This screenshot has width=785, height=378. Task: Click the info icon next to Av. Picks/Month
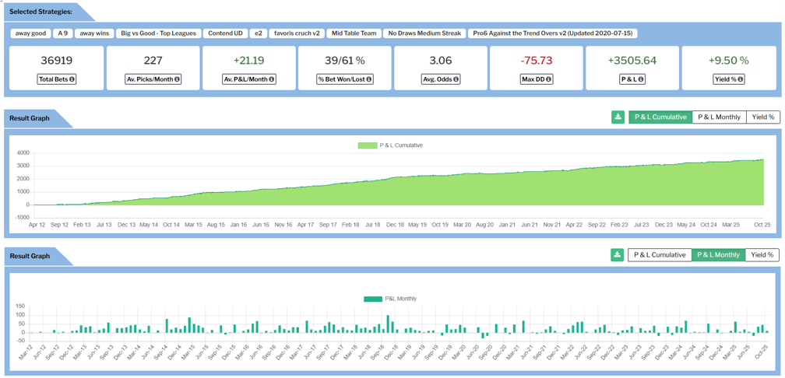(x=177, y=79)
